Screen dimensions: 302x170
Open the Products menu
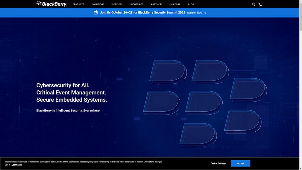78,4
